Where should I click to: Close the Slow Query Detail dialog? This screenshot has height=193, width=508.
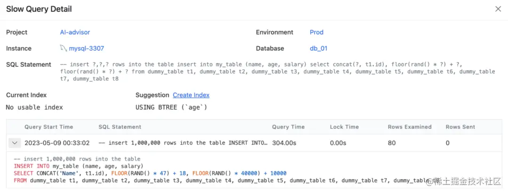coord(498,9)
